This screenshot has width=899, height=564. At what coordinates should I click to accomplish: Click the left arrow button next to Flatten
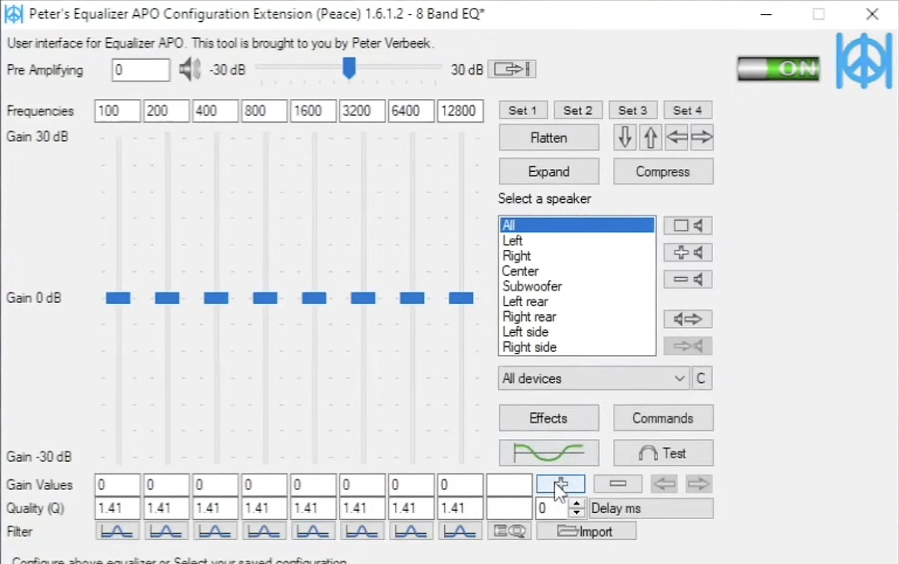(x=676, y=137)
